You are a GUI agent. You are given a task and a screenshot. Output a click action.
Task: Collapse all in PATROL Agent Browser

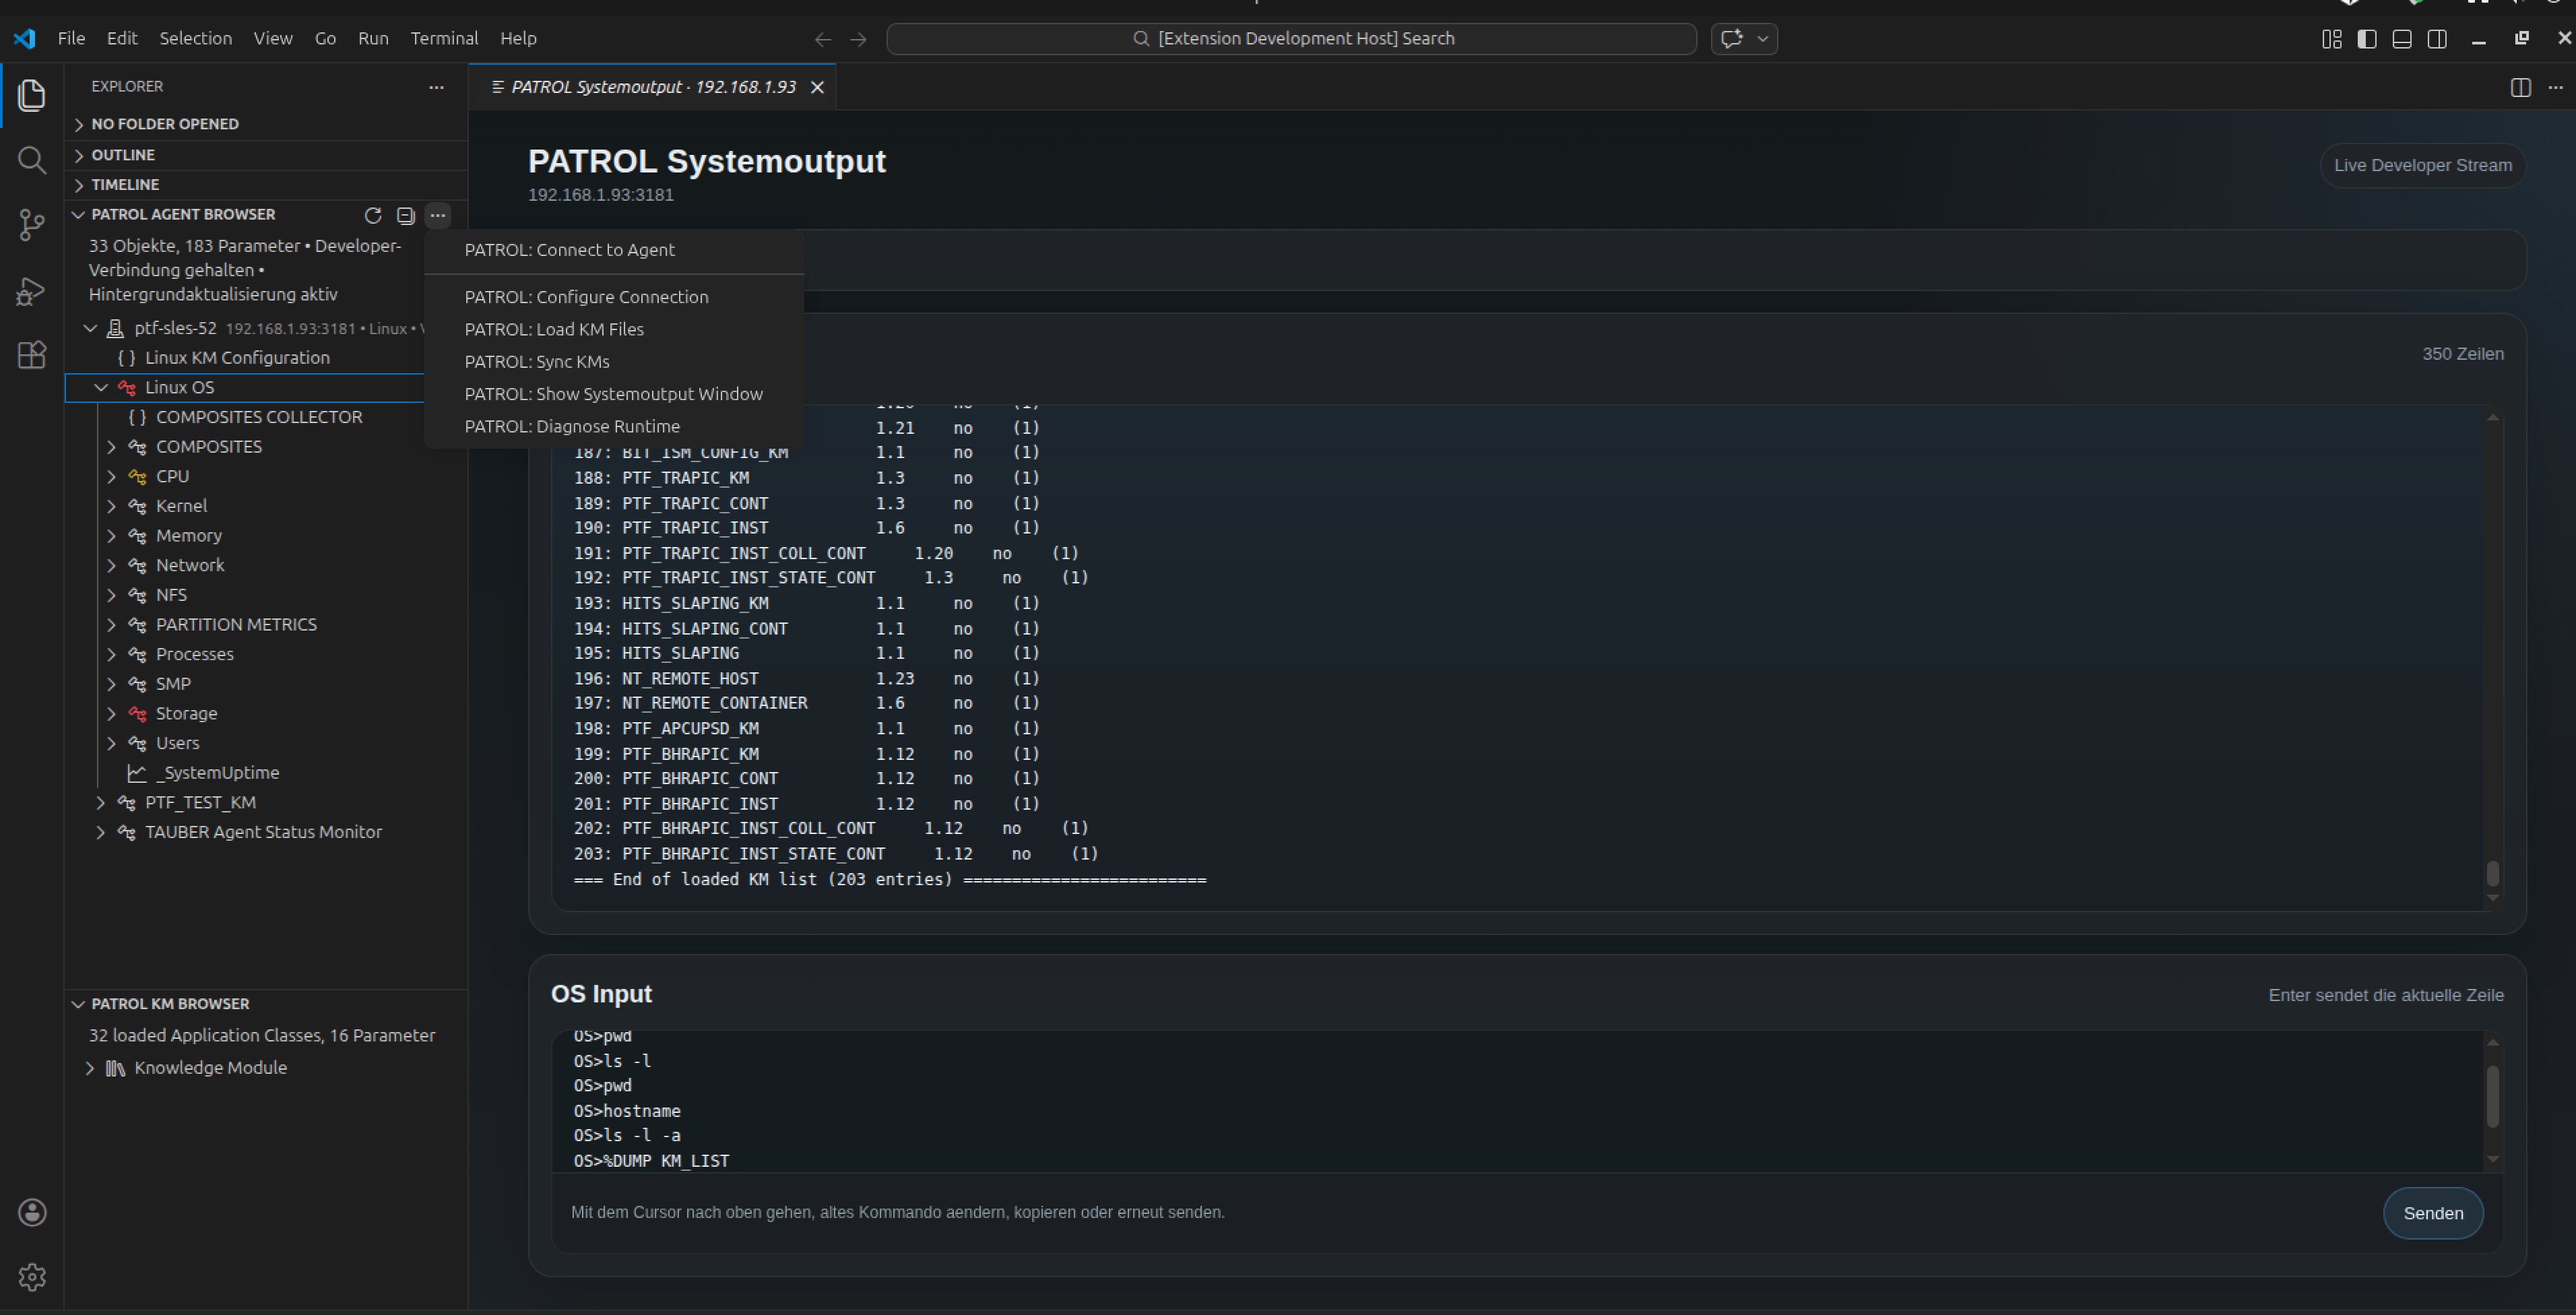point(405,215)
